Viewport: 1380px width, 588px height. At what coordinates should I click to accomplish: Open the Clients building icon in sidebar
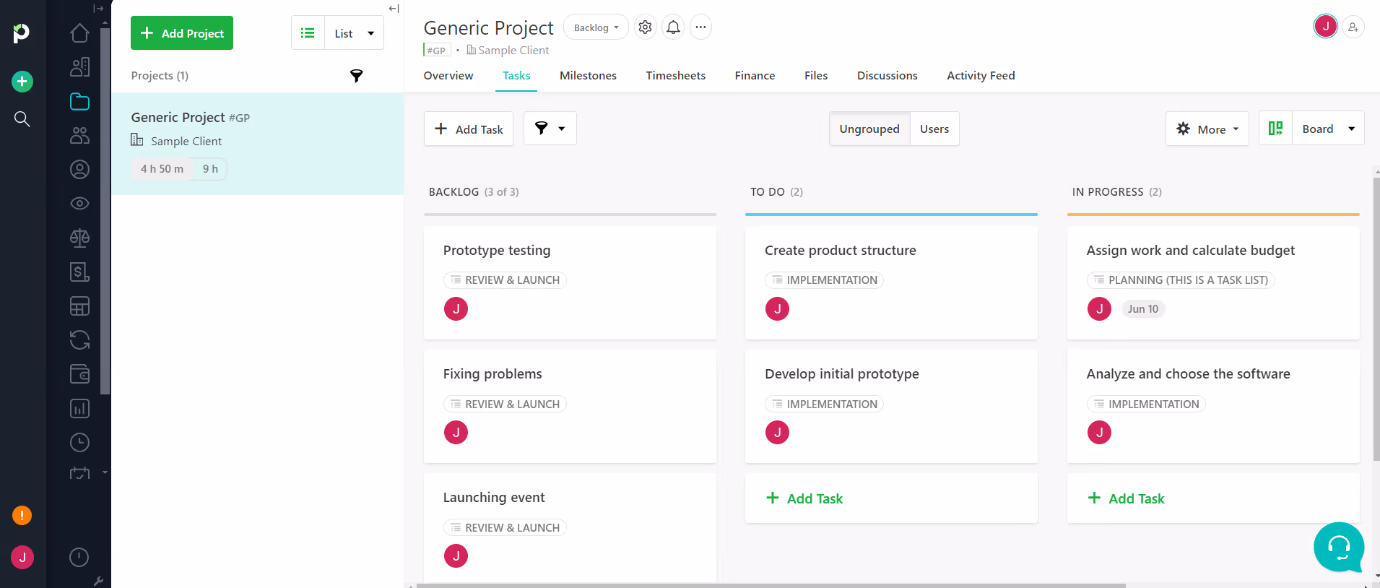[x=79, y=67]
